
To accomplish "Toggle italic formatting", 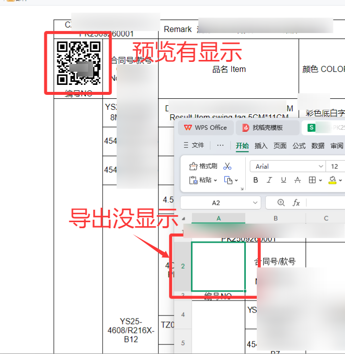I will tap(269, 180).
